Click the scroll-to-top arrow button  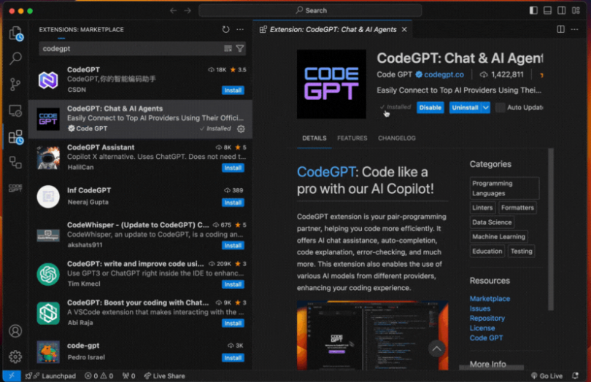(x=436, y=349)
